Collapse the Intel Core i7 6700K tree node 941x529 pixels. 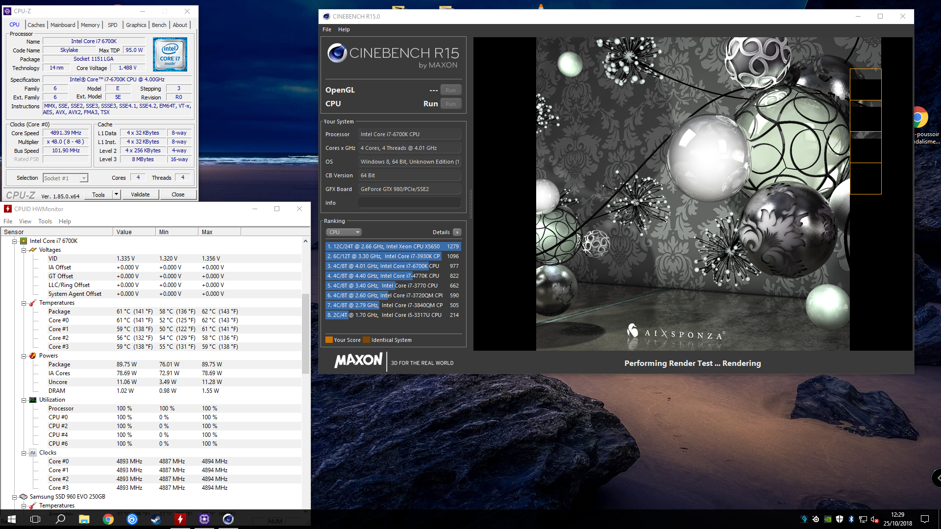pyautogui.click(x=15, y=241)
